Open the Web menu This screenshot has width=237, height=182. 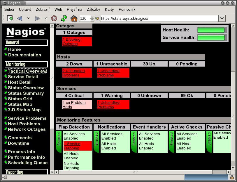click(x=58, y=9)
